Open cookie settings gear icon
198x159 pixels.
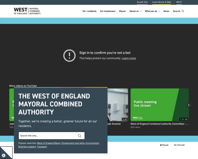point(4,155)
